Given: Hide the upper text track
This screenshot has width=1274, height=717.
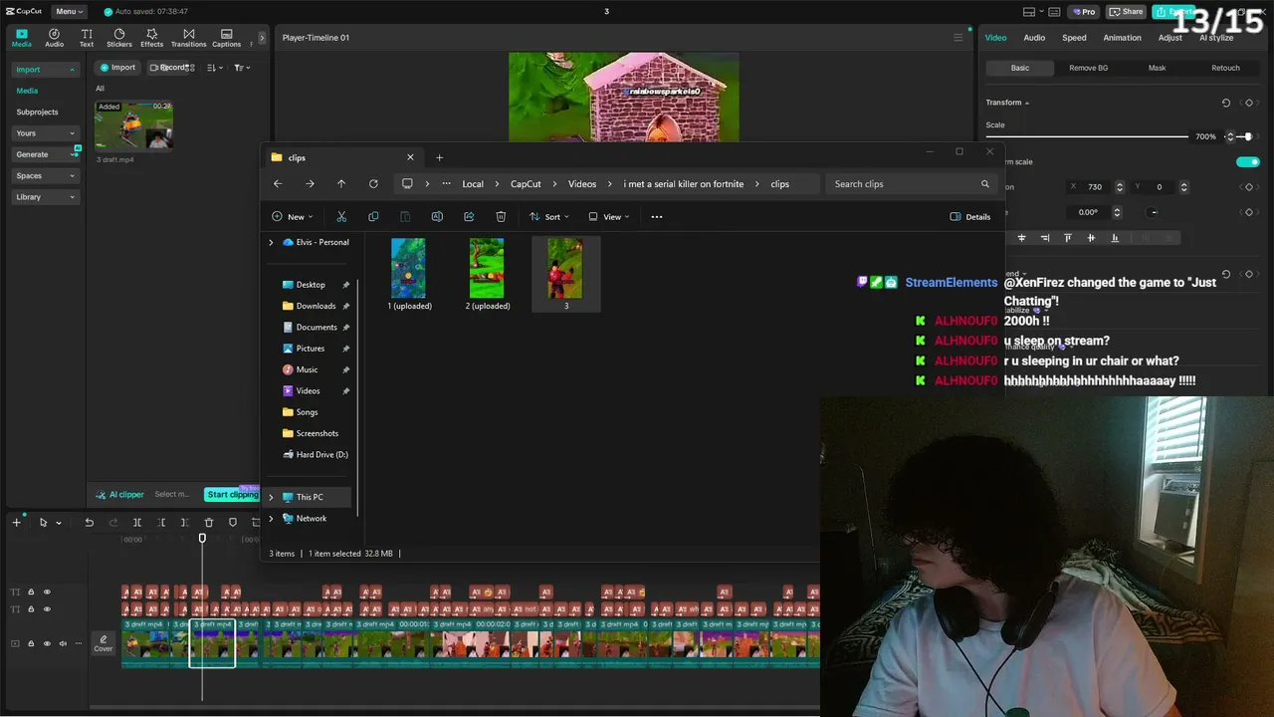Looking at the screenshot, I should [x=47, y=592].
